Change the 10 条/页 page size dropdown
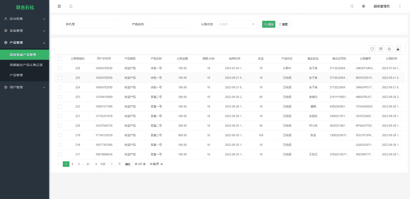Screen dimensions: 410x199 click(155, 164)
